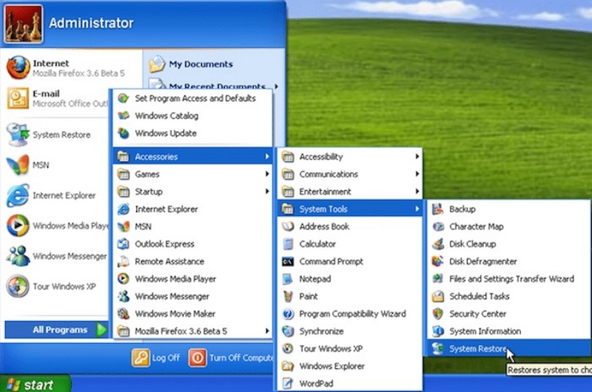Expand My Recent Documents arrow
Viewport: 592px width, 392px height.
point(277,87)
